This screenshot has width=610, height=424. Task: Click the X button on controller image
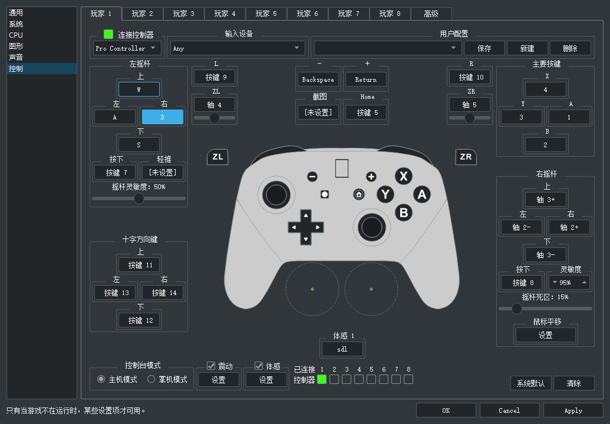pyautogui.click(x=403, y=176)
